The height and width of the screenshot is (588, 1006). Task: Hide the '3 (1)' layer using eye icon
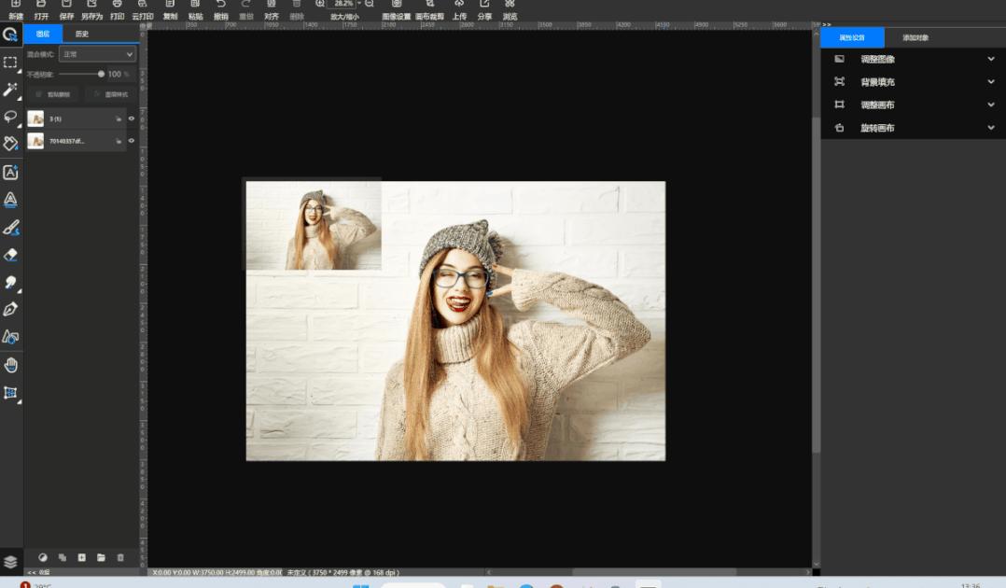[x=131, y=119]
